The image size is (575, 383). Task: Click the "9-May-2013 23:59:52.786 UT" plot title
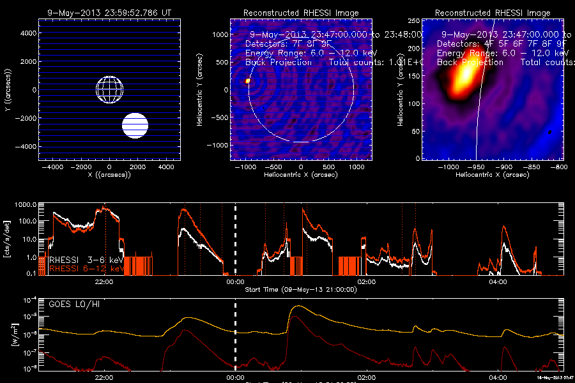pos(109,13)
